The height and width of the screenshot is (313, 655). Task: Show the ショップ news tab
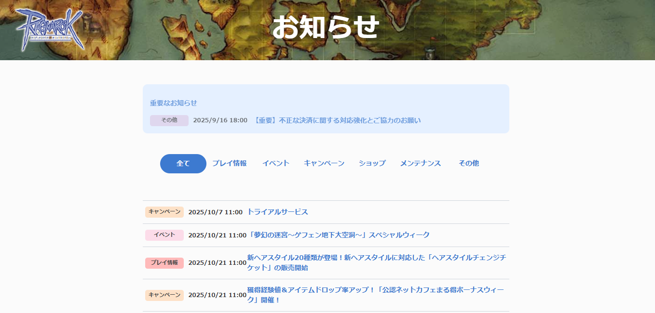372,164
